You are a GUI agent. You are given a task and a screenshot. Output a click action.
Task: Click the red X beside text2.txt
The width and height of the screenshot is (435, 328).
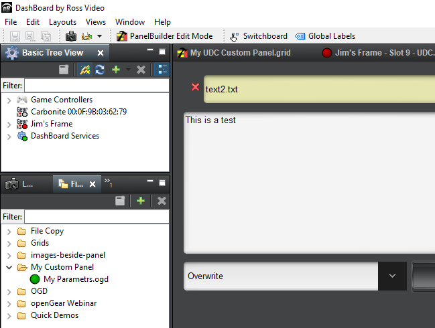195,87
